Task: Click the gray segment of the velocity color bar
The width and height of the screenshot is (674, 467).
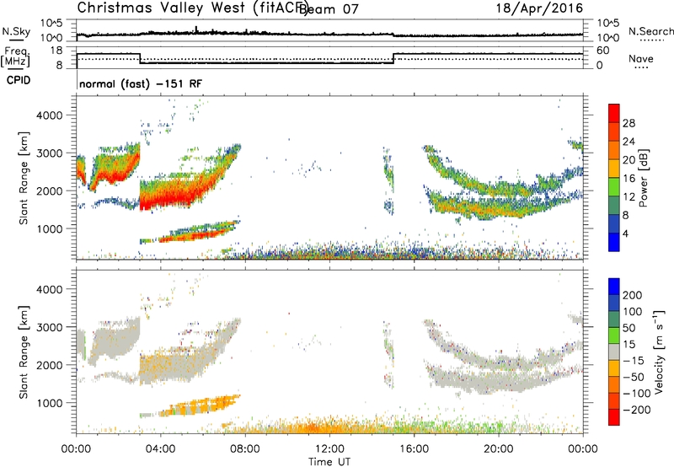Action: pos(614,352)
